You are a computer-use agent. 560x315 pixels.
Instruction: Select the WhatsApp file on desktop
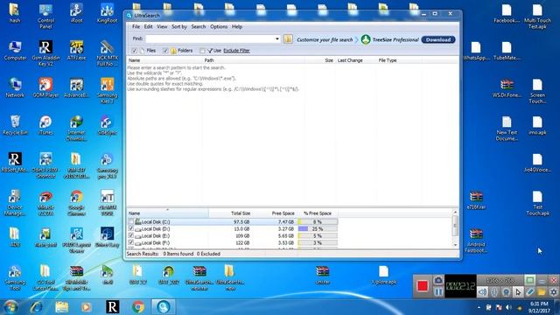(x=476, y=51)
